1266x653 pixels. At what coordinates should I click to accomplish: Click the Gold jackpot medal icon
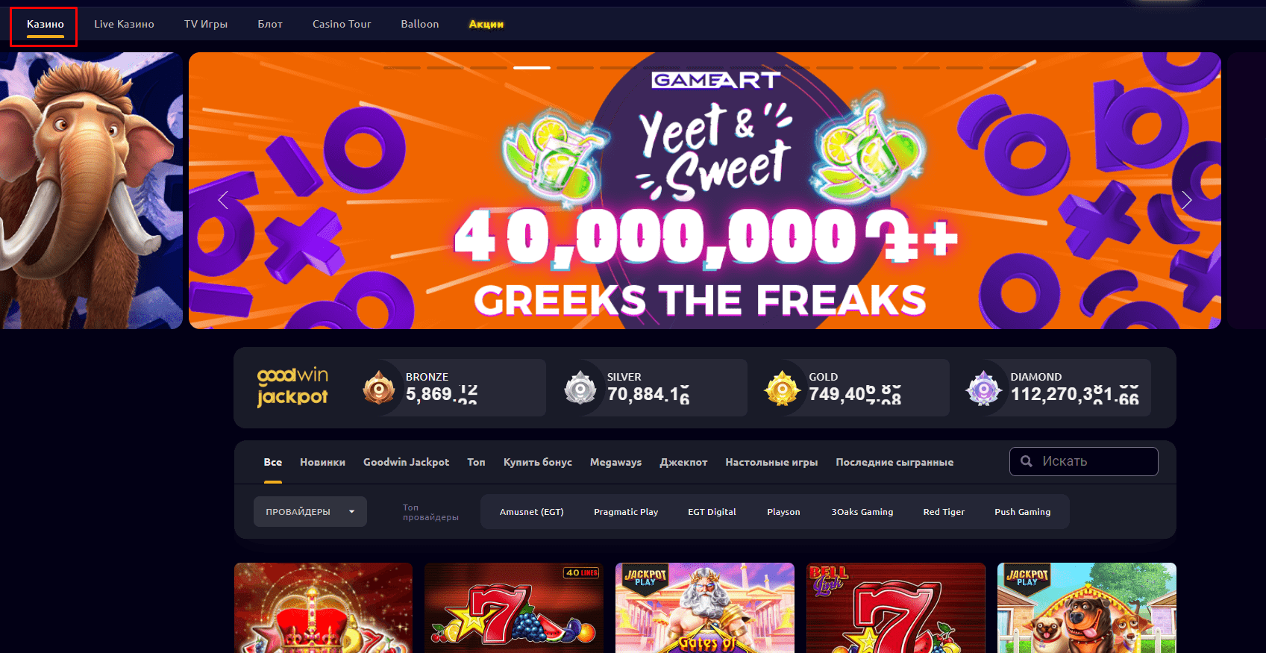pyautogui.click(x=782, y=388)
